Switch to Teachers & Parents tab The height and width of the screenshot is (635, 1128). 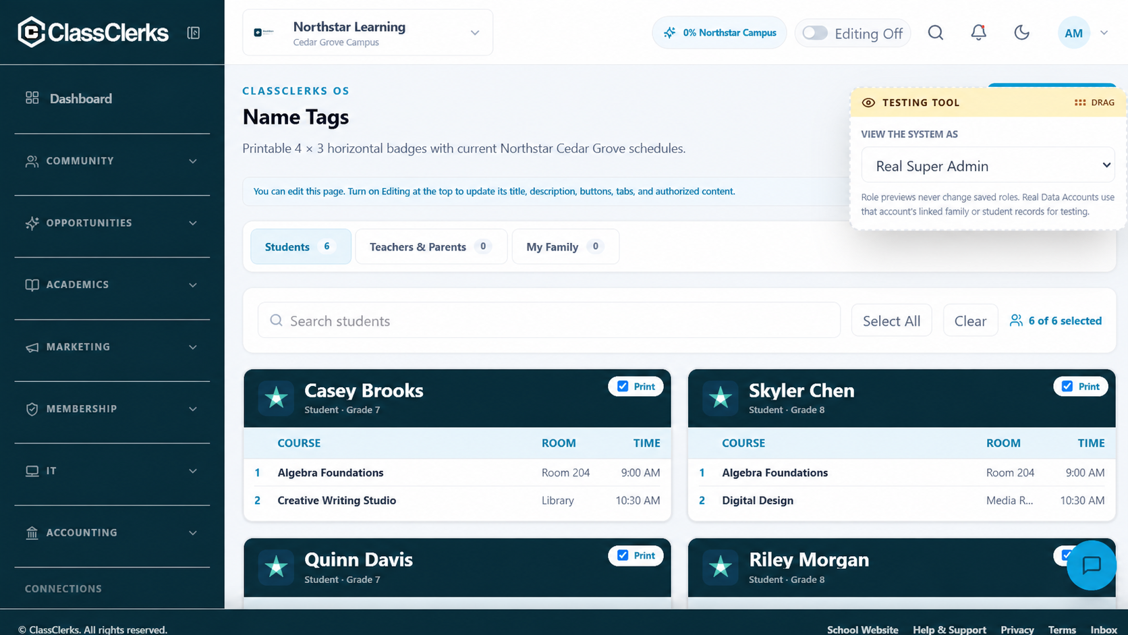(x=431, y=246)
